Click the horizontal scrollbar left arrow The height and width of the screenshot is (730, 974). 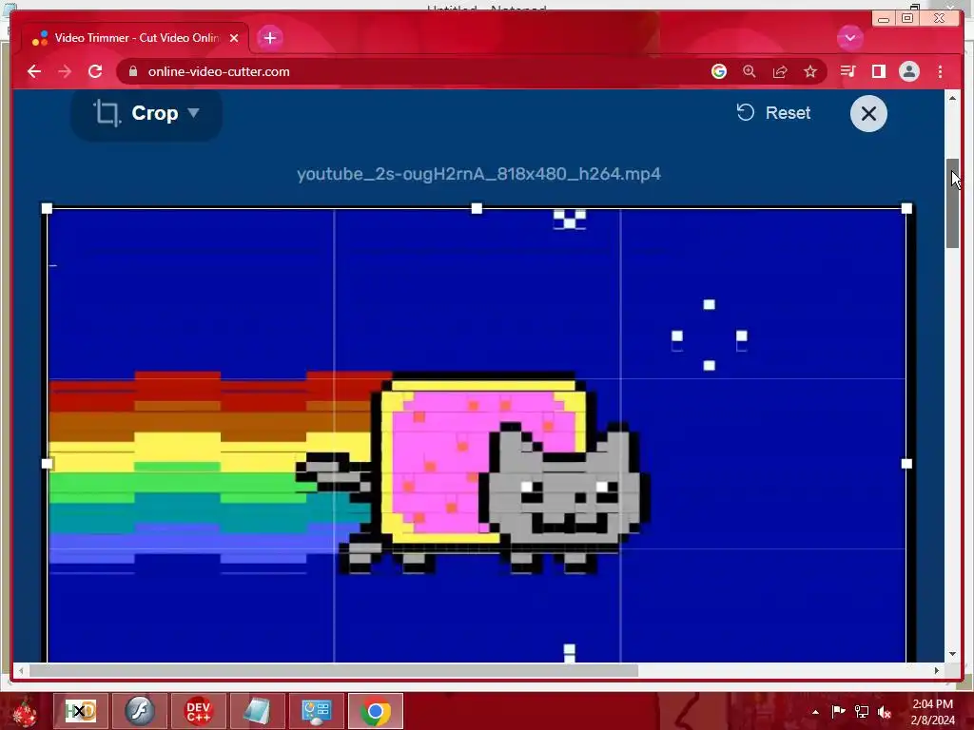pyautogui.click(x=21, y=670)
